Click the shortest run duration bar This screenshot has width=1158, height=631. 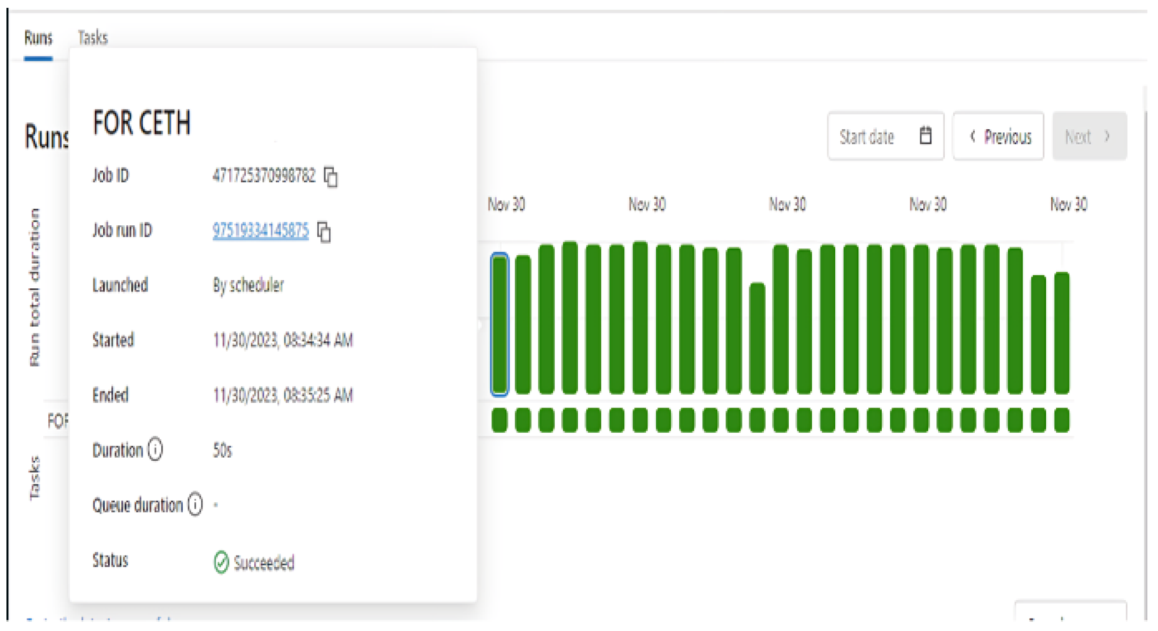click(757, 338)
